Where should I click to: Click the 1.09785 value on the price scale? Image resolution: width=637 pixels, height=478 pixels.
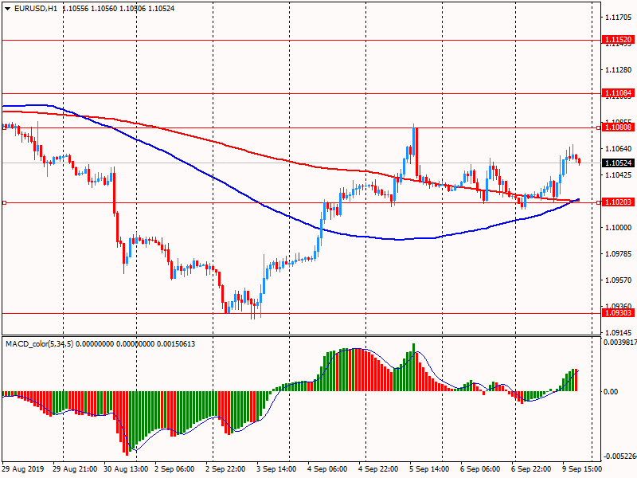(619, 253)
